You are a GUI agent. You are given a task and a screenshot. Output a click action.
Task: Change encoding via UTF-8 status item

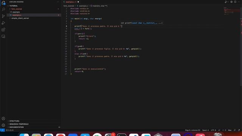coord(213,130)
